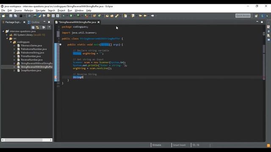Open the Source menu
271x152 pixels.
click(18, 11)
